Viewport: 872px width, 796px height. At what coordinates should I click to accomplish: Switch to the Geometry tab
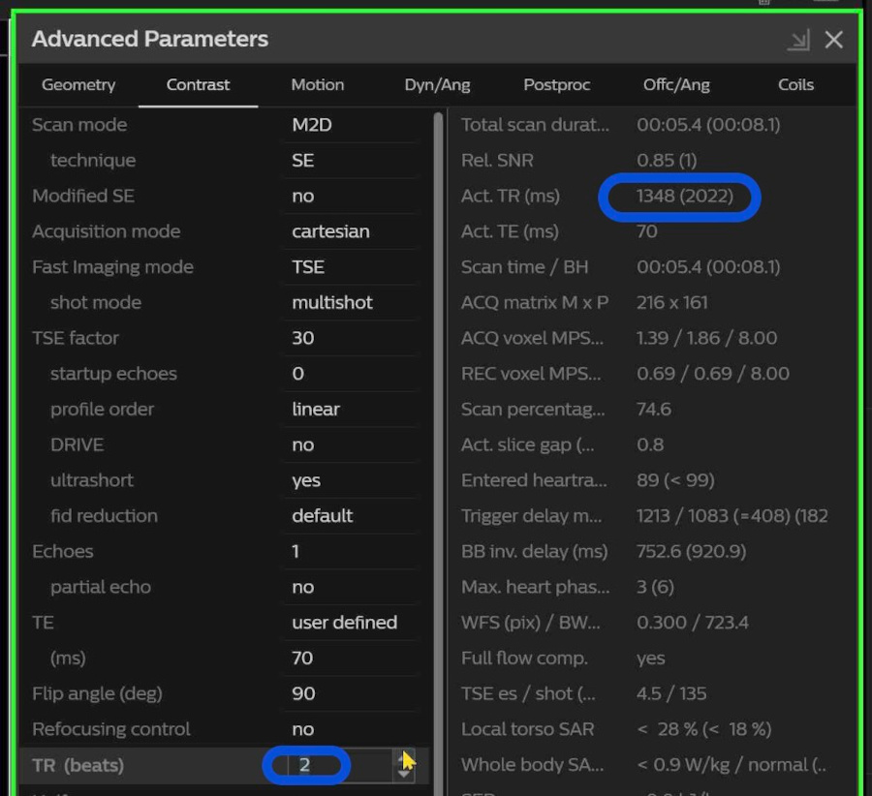(78, 85)
